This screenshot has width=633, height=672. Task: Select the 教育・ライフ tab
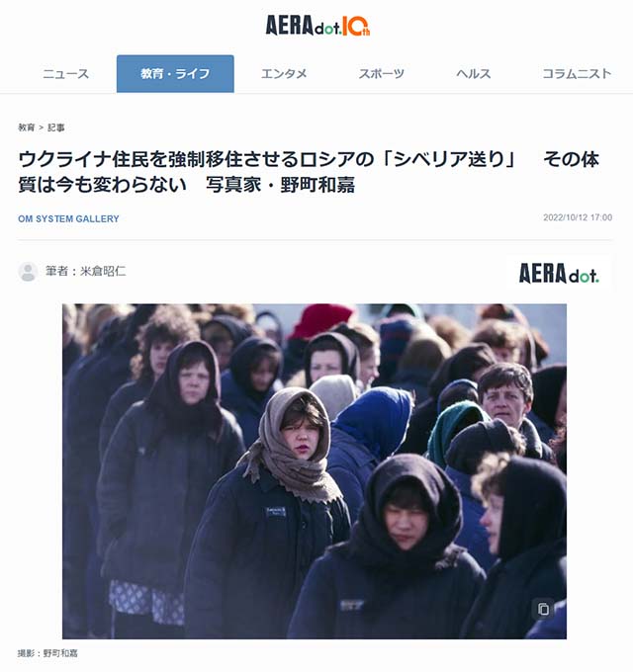point(175,74)
